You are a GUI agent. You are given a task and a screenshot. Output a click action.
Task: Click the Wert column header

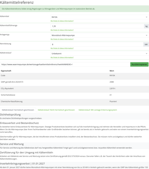pyautogui.click(x=112, y=71)
